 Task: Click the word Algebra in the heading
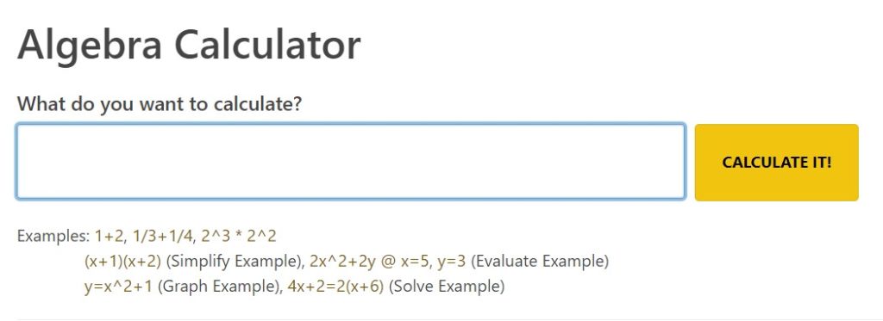click(x=90, y=45)
